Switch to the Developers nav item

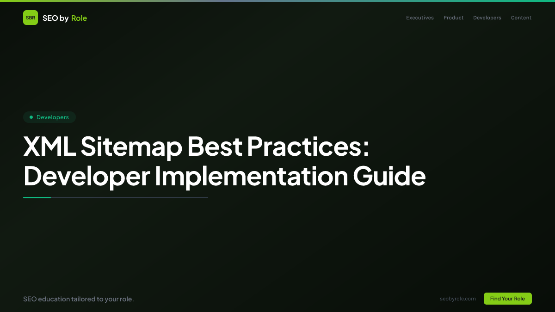click(x=487, y=18)
